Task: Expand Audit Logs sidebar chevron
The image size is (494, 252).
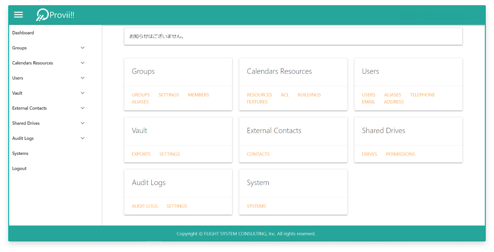Action: pos(82,138)
